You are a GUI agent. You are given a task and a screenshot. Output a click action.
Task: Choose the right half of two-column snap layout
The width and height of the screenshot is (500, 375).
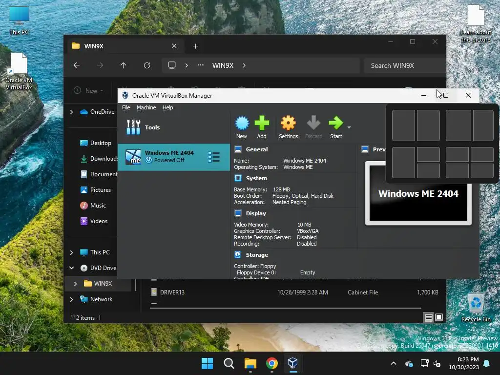pyautogui.click(x=428, y=125)
